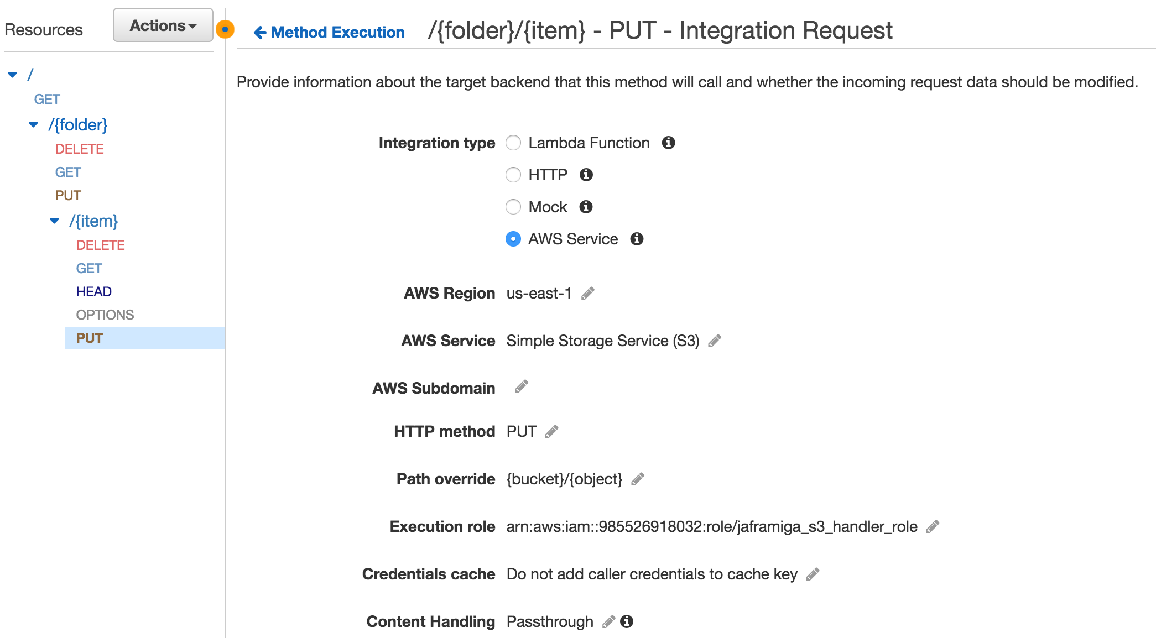Click the AWS Subdomain edit pencil
1156x638 pixels.
point(522,386)
